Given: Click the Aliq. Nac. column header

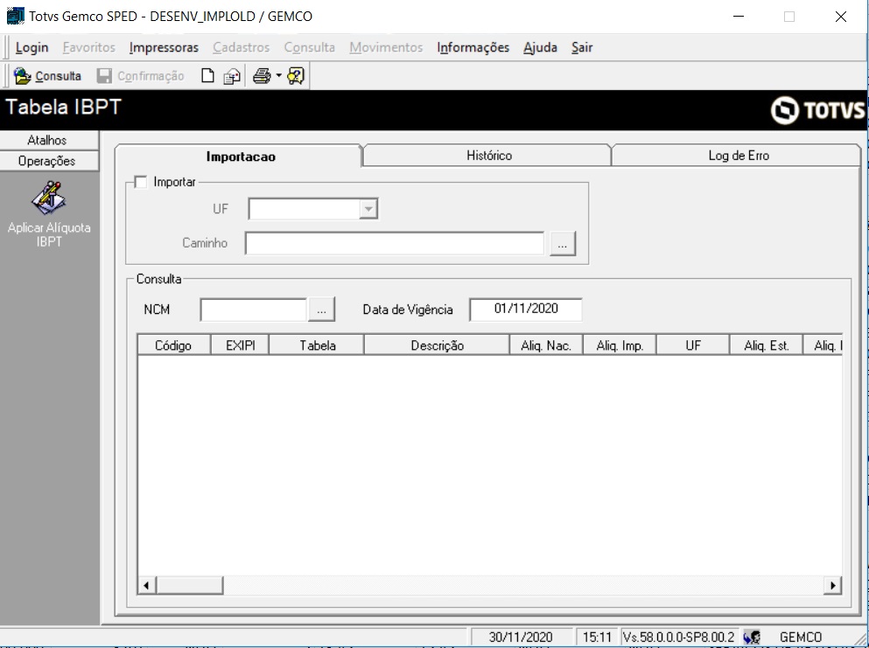Looking at the screenshot, I should pos(546,345).
